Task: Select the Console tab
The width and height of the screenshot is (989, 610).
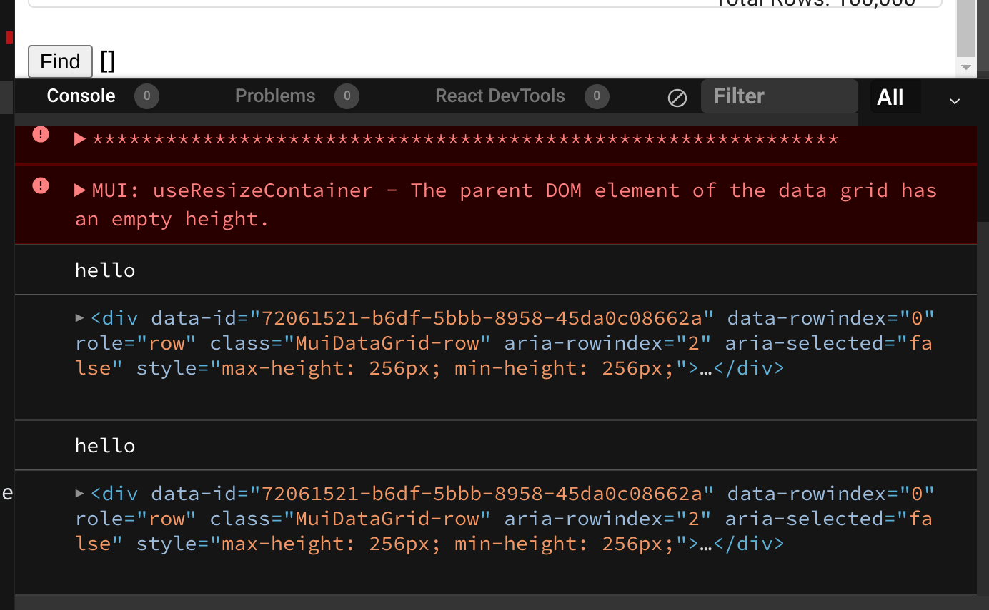Action: [81, 96]
